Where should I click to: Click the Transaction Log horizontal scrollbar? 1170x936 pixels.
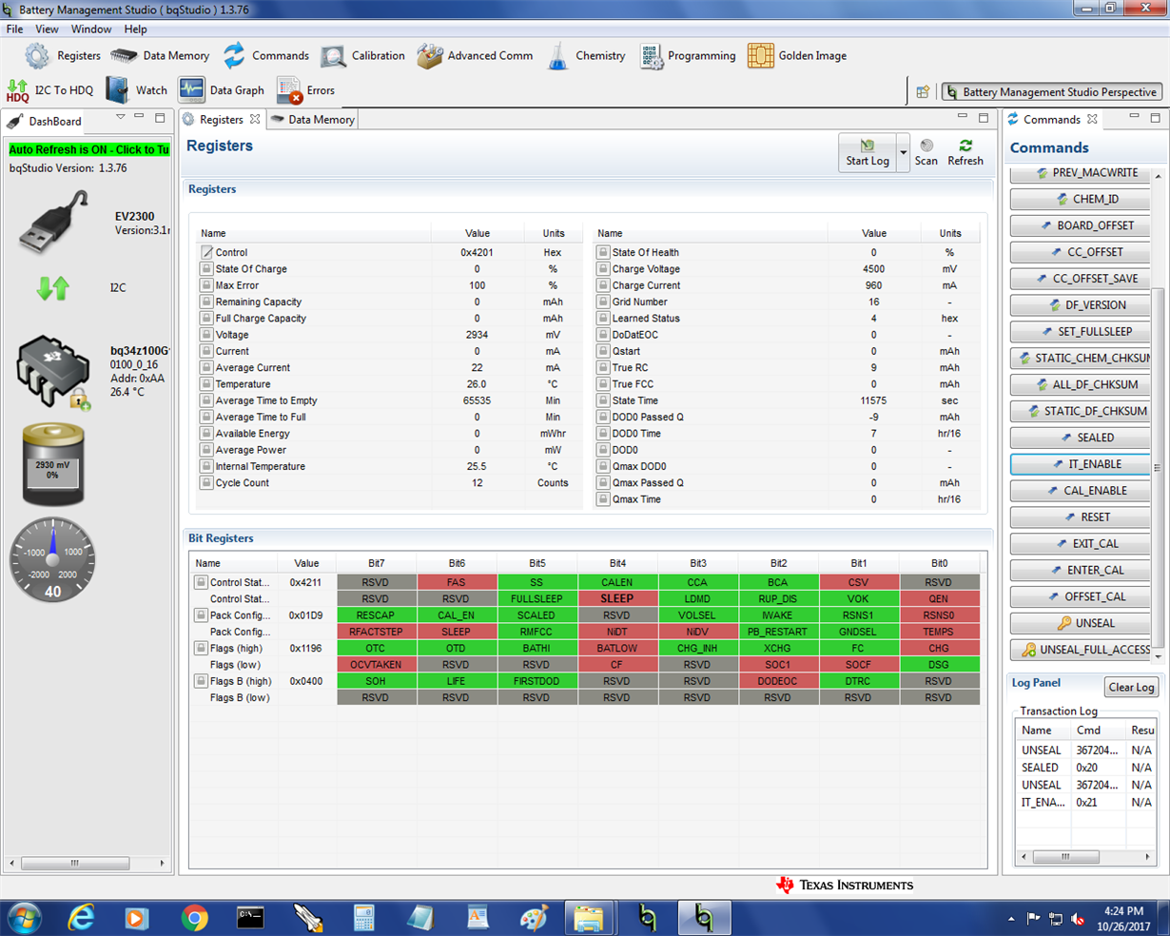pyautogui.click(x=1065, y=857)
